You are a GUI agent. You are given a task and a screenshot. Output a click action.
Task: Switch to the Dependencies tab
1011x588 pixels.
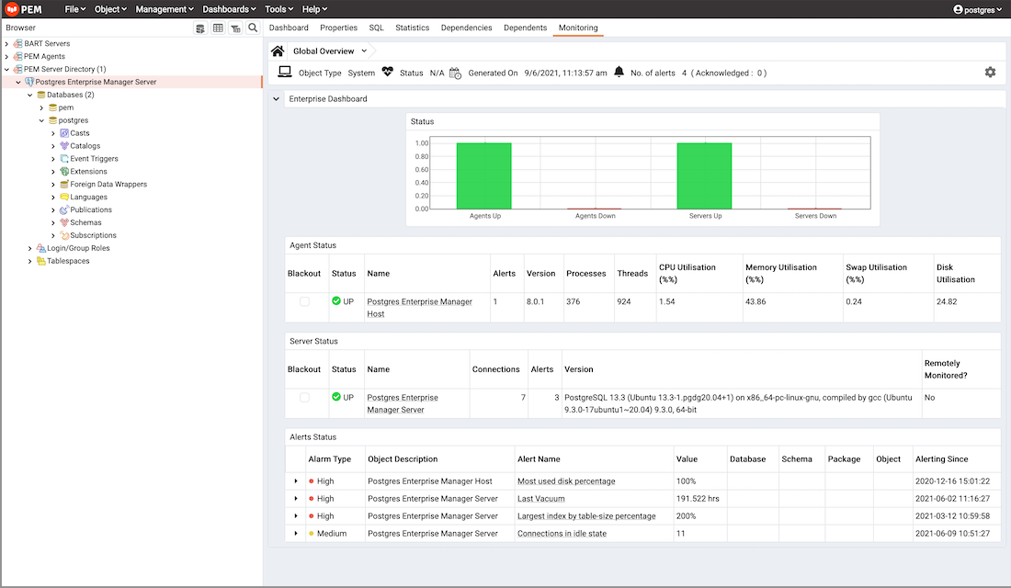pyautogui.click(x=466, y=28)
